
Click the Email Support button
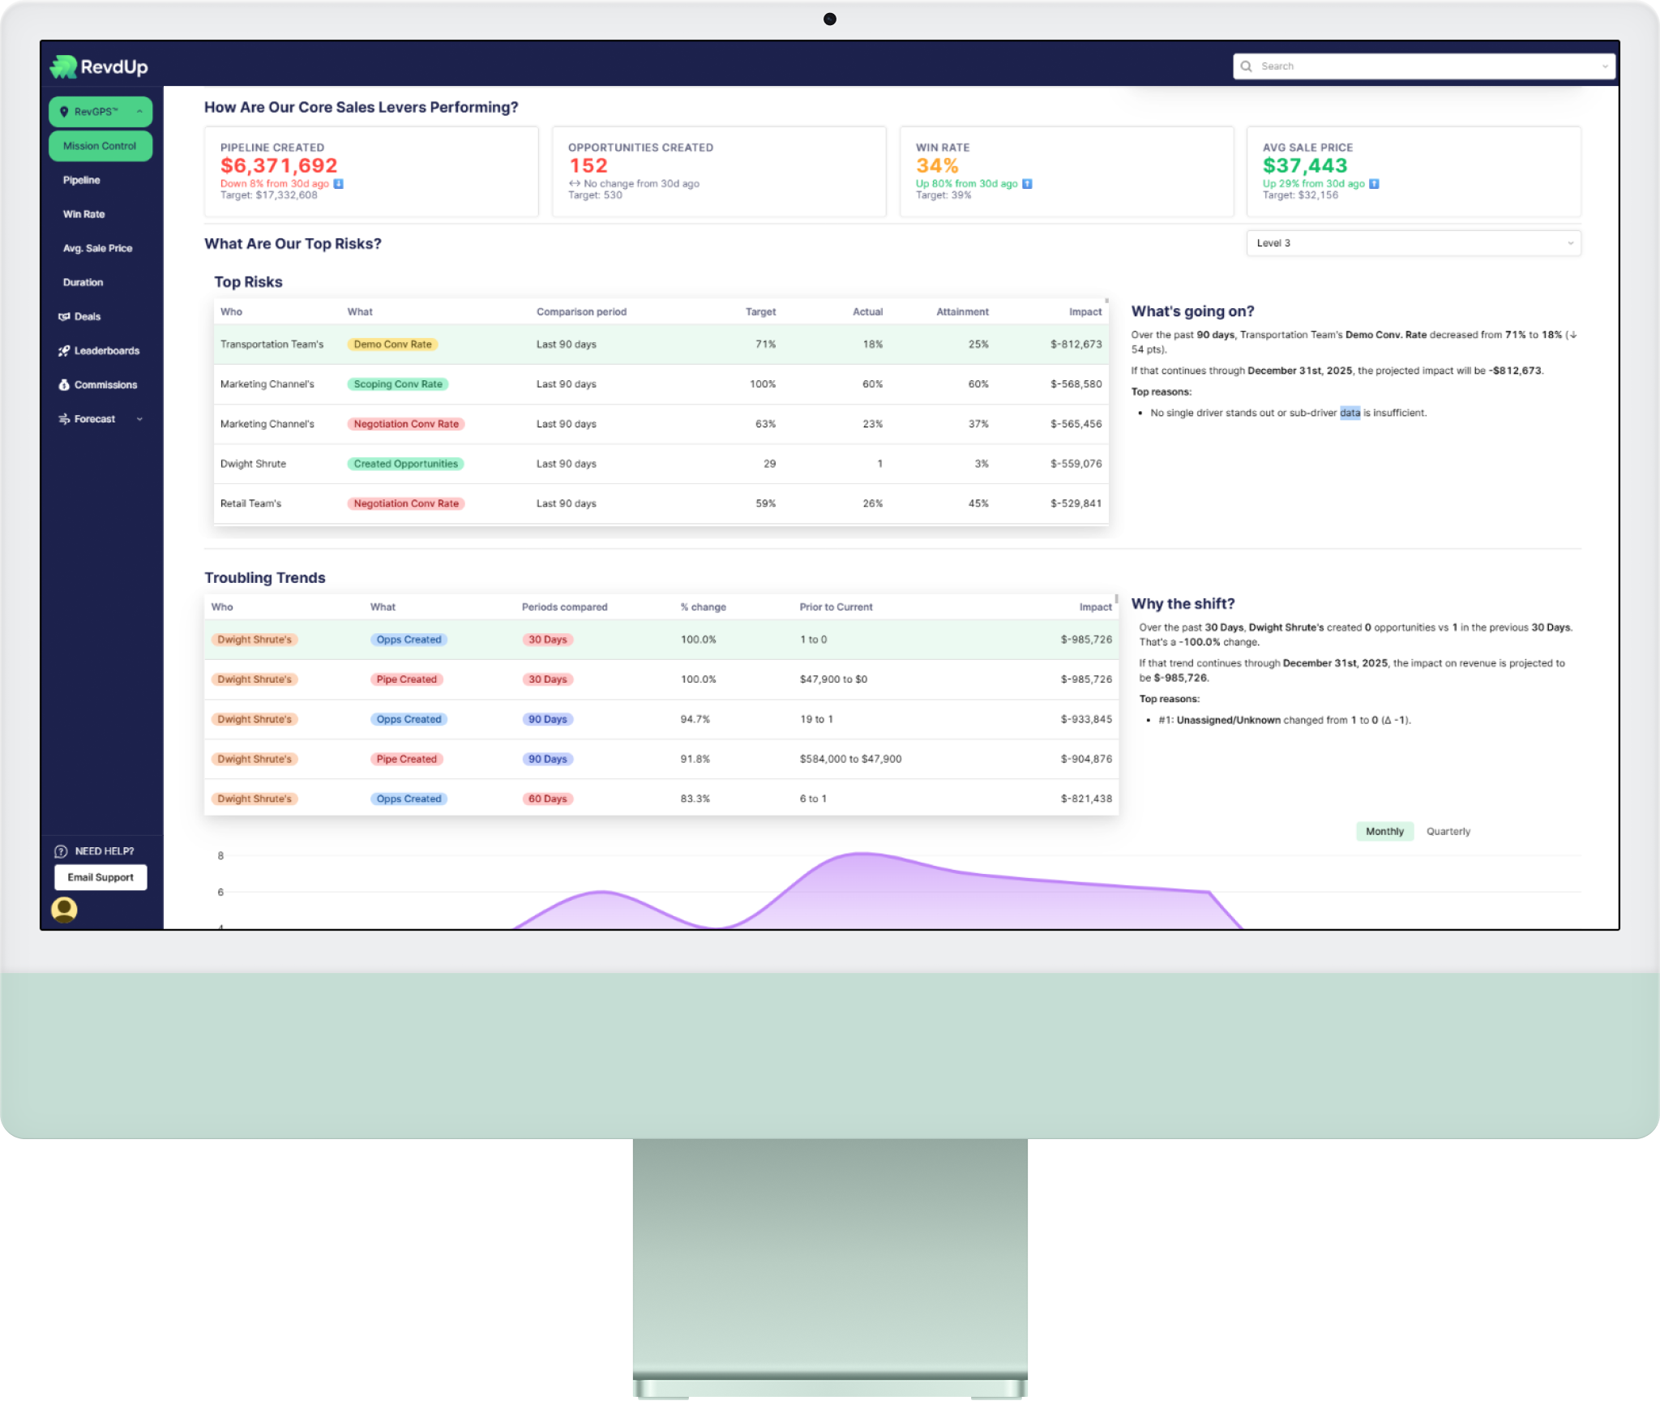tap(101, 877)
